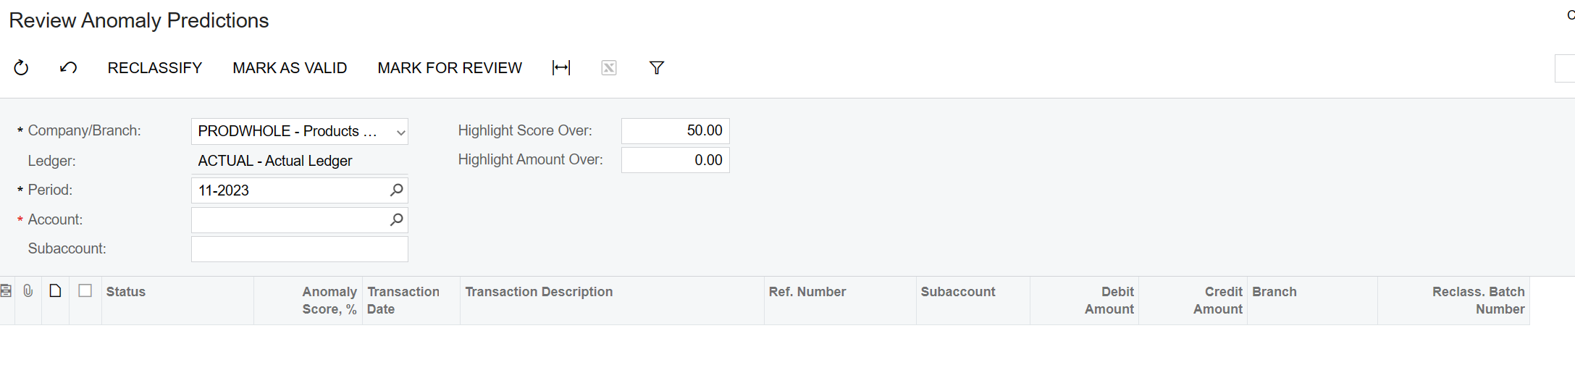Click MARK FOR REVIEW button
The width and height of the screenshot is (1575, 386).
pyautogui.click(x=450, y=67)
